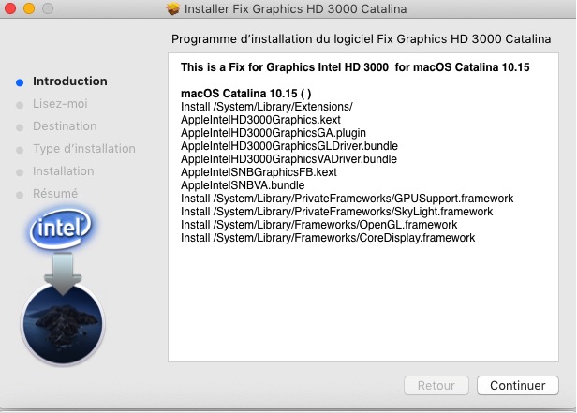Viewport: 577px width, 413px height.
Task: Click the window title 'Installer Fix Graphics HD 3000 Catalina'
Action: pyautogui.click(x=295, y=8)
